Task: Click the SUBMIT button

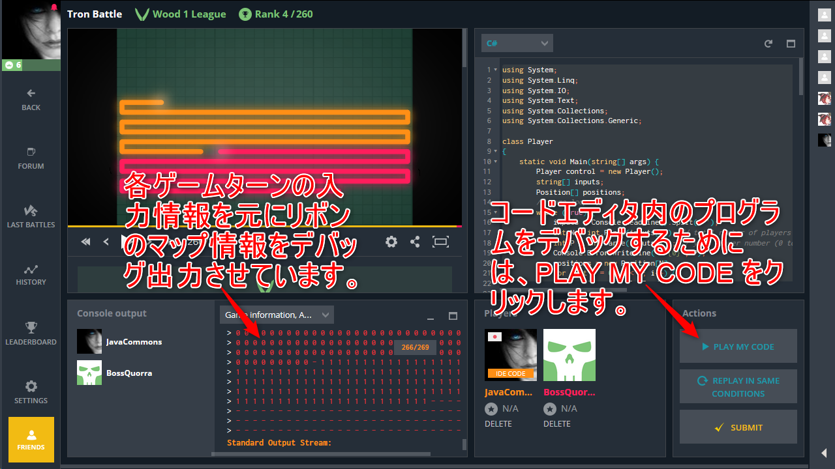Action: click(x=738, y=427)
